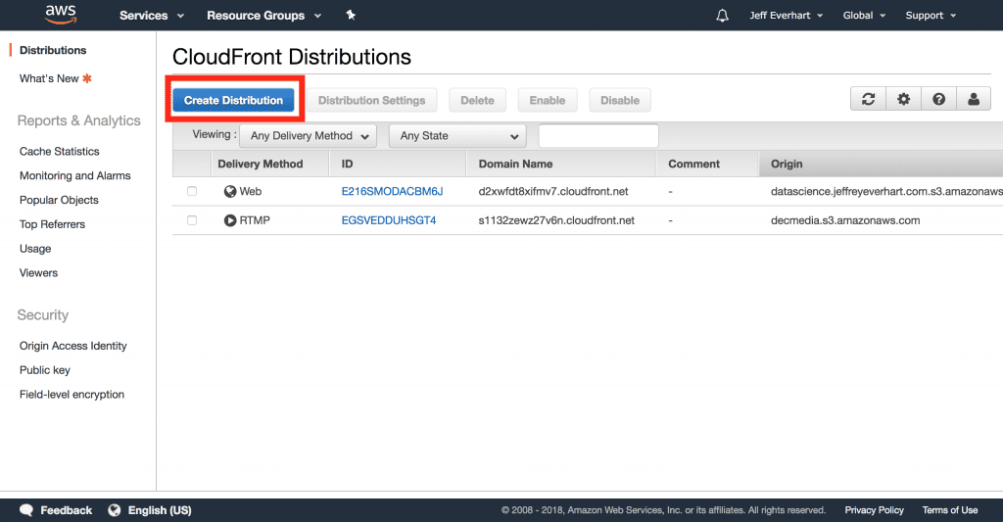The height and width of the screenshot is (522, 1003).
Task: Sort by the ID column header
Action: coord(398,164)
